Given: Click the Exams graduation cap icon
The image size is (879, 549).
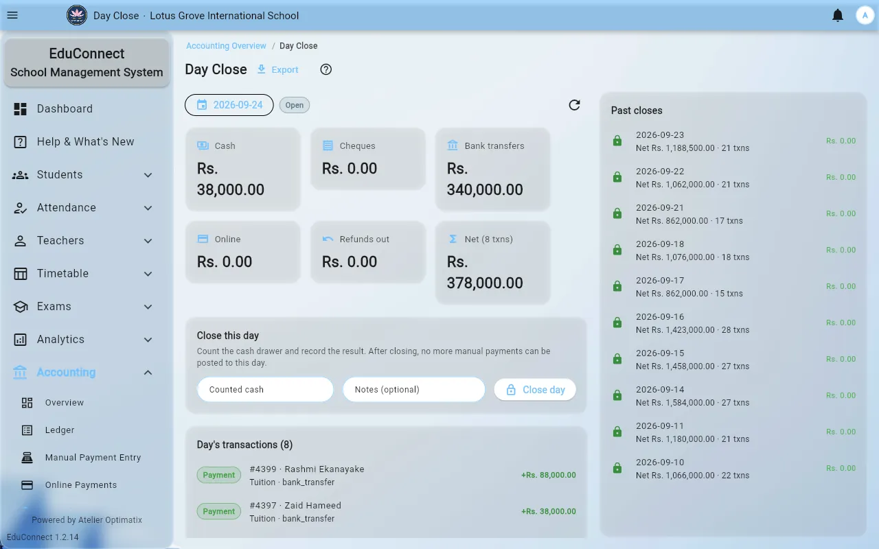Looking at the screenshot, I should coord(21,306).
